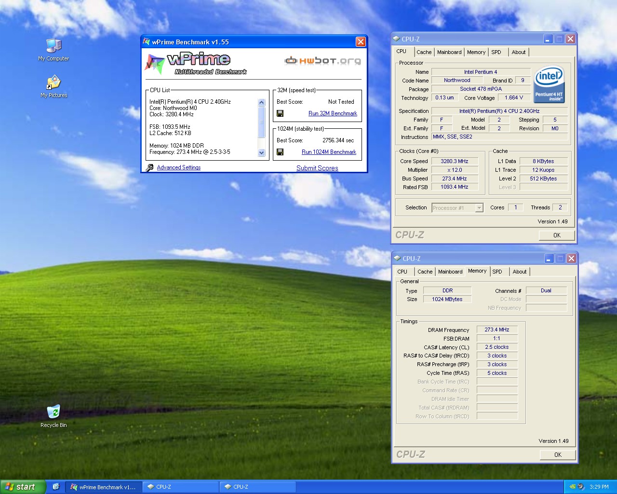Screen dimensions: 617x494
Task: Select CPU tab in upper CPU-Z
Action: coord(402,51)
